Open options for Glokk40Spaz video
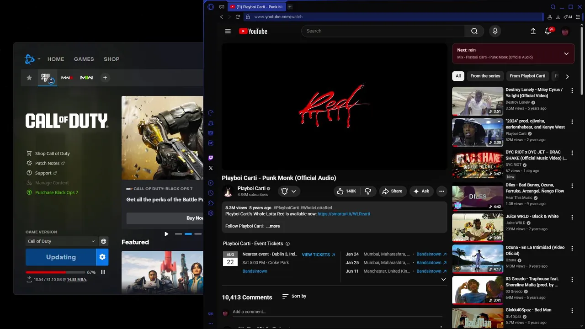Screen dimensions: 585x329 click(x=572, y=311)
